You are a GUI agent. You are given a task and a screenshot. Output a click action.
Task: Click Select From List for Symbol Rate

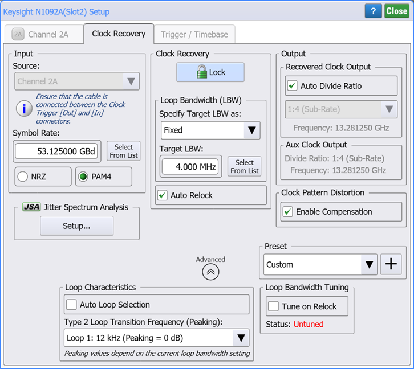click(x=124, y=151)
